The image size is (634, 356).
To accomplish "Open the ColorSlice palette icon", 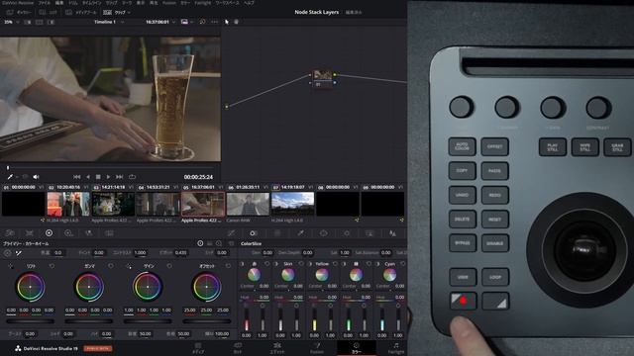I will (x=254, y=233).
